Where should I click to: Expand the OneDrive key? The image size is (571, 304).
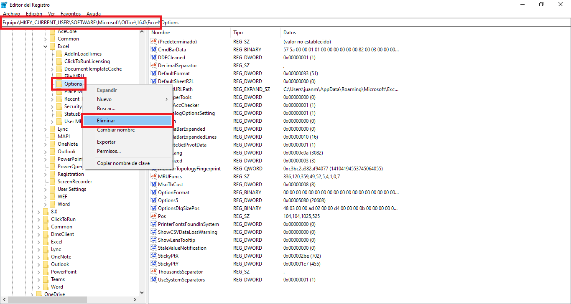32,294
